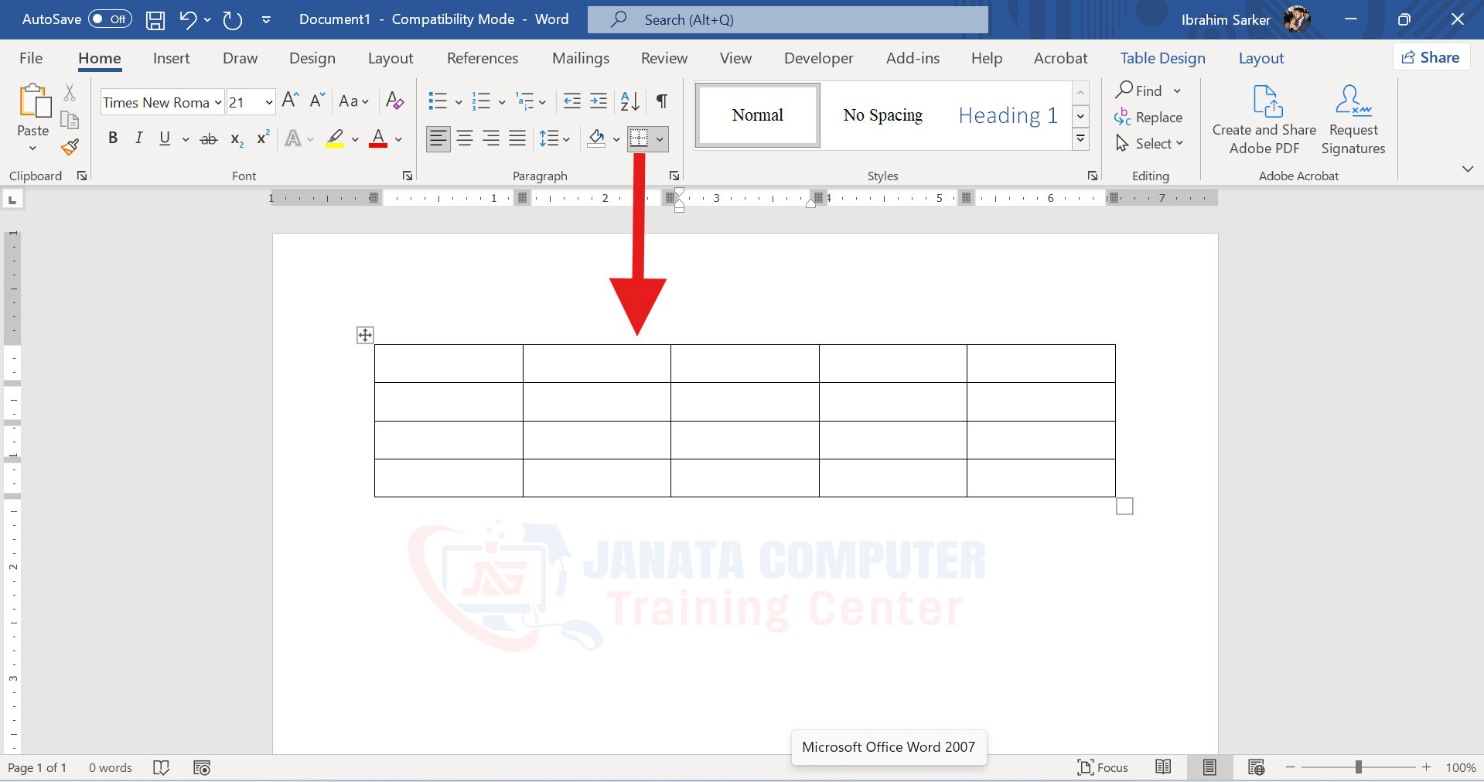This screenshot has height=782, width=1484.
Task: Toggle the AutoSave switch
Action: pos(110,19)
